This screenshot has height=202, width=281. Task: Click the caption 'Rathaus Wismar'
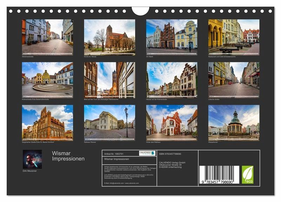(90, 142)
